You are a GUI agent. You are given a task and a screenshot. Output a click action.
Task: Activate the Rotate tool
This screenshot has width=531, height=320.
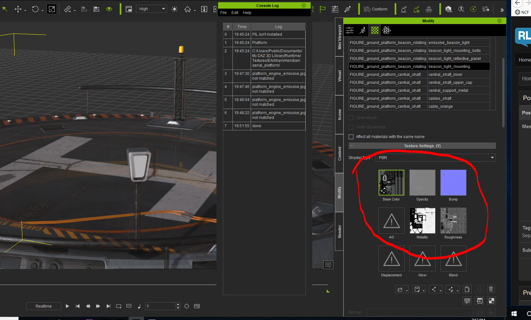click(35, 9)
